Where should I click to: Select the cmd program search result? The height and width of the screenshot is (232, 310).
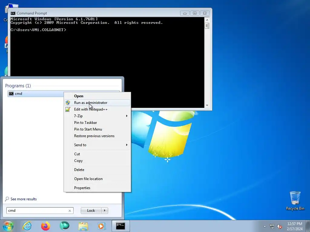click(36, 94)
